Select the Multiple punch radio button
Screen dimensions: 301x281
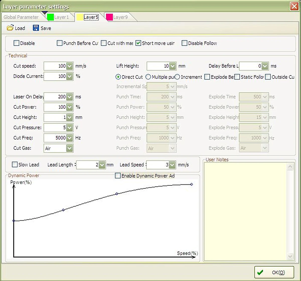[x=148, y=77]
